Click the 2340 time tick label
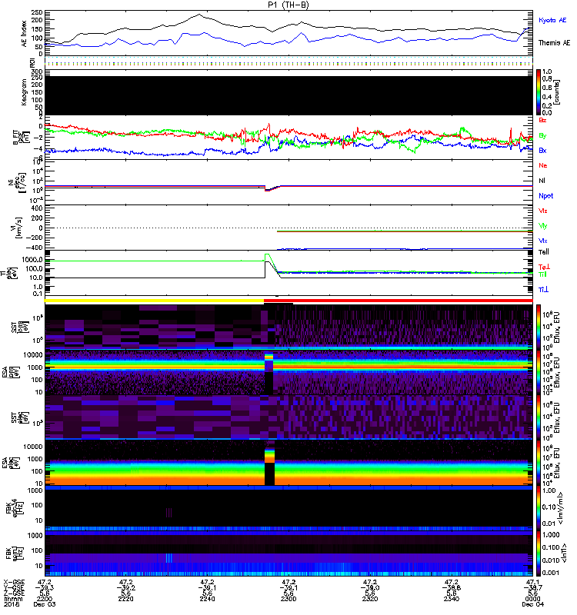Viewport: 577px width, 615px height. [x=451, y=599]
